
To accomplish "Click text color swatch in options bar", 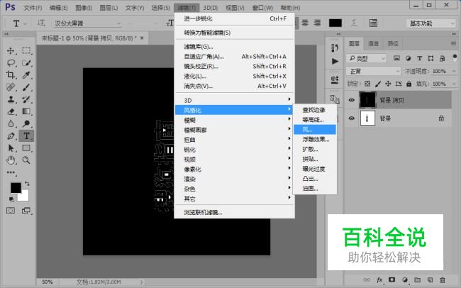I will click(335, 23).
